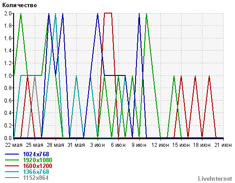This screenshot has width=235, height=183.
Task: Click the 1024x768 legend label
Action: tap(36, 154)
